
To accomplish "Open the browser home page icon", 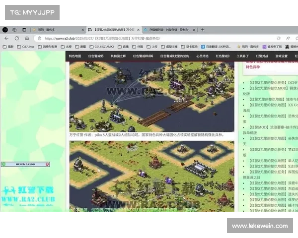I will (x=27, y=38).
